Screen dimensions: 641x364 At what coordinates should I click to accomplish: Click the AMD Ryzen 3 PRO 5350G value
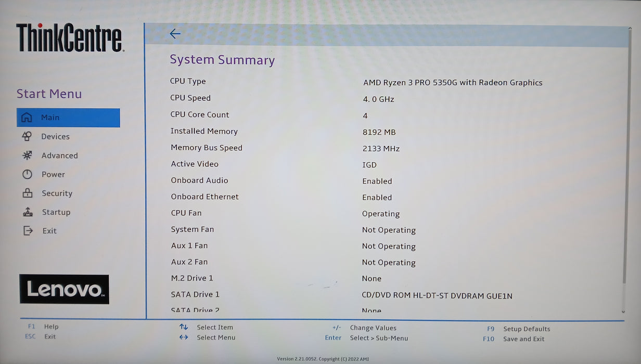[453, 83]
